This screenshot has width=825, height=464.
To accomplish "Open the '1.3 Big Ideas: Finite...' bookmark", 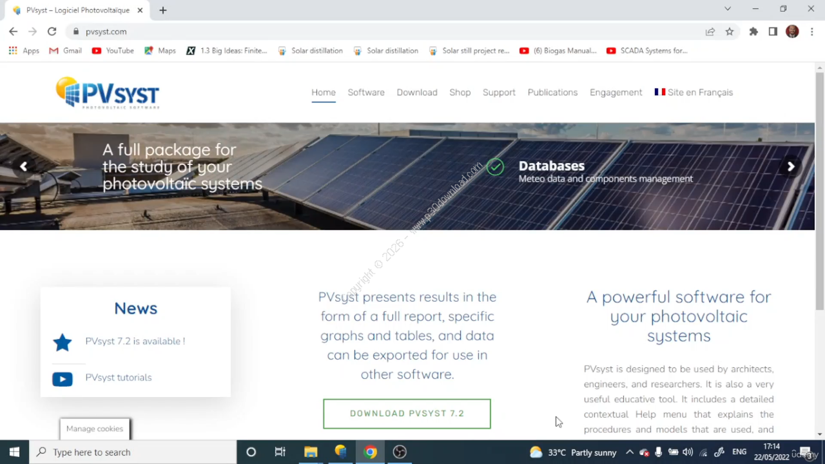I will [x=226, y=51].
